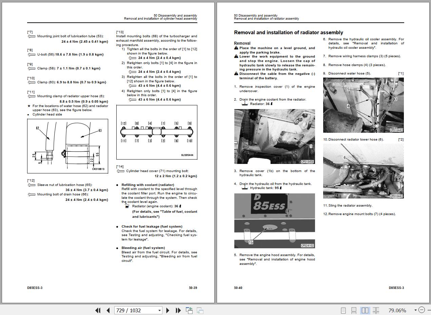This screenshot has height=315, width=431.
Task: Click the heading Removal and installation of radiator assembly
Action: click(x=289, y=33)
